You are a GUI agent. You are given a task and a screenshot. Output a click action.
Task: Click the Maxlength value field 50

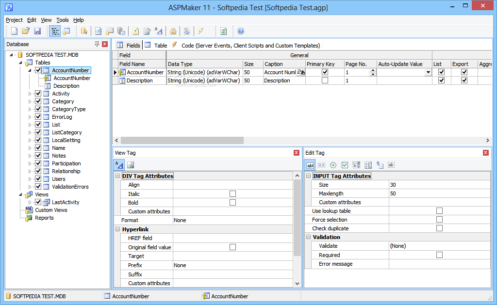point(440,193)
